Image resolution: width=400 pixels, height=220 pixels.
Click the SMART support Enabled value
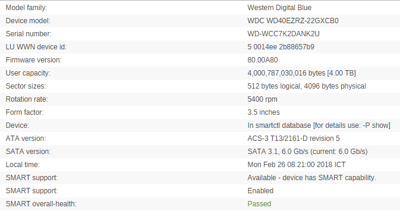(x=260, y=191)
